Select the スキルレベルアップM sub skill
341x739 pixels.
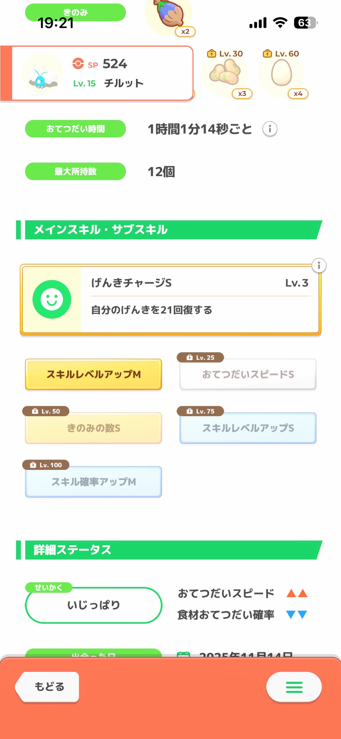click(x=94, y=374)
